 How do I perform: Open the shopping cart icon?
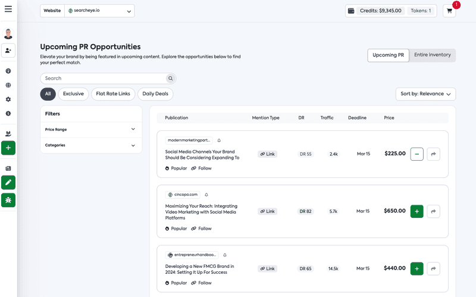coord(449,11)
